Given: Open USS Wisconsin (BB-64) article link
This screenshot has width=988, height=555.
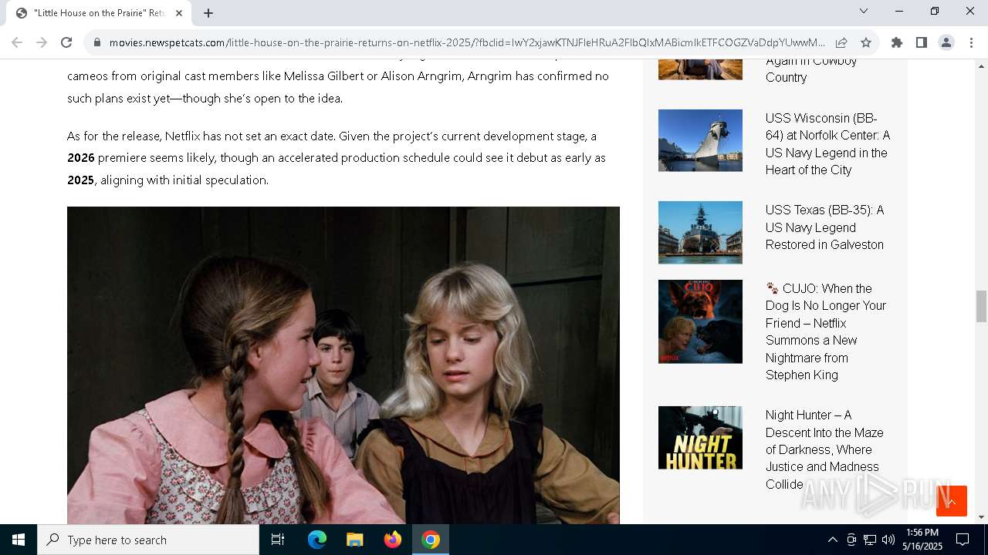Looking at the screenshot, I should click(827, 144).
